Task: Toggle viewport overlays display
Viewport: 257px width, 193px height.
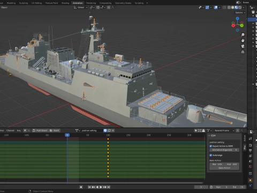Action: click(x=216, y=8)
